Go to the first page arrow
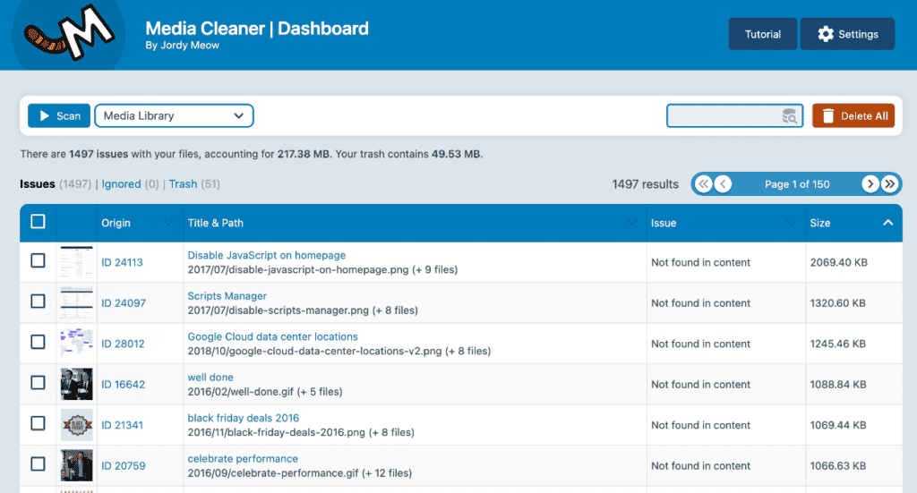The height and width of the screenshot is (493, 917). tap(704, 184)
